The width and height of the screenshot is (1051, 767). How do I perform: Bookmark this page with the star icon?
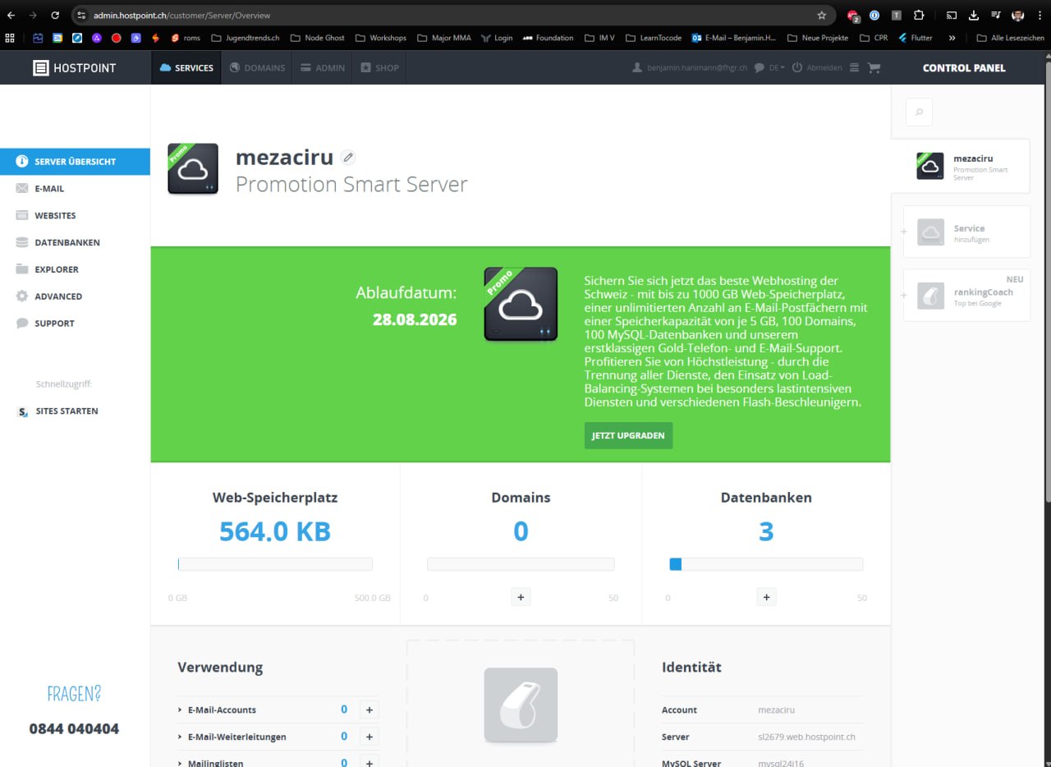coord(822,15)
